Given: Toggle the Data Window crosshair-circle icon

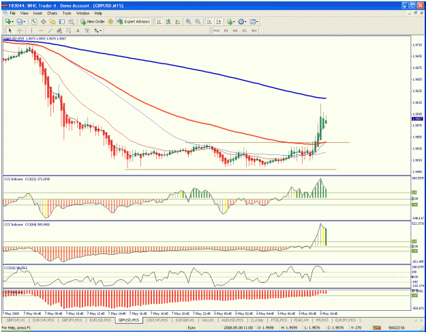Looking at the screenshot, I should [x=43, y=21].
